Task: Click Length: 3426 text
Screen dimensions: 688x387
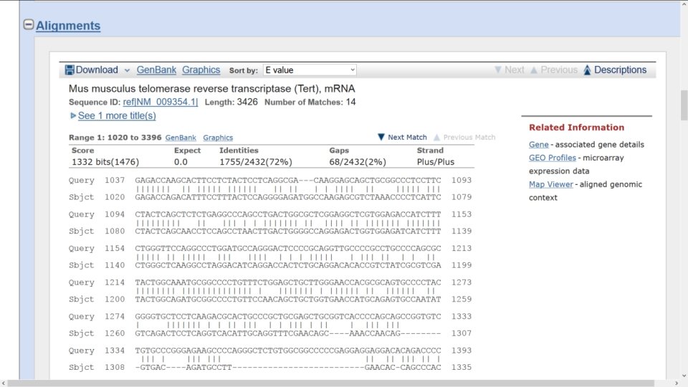Action: [231, 102]
